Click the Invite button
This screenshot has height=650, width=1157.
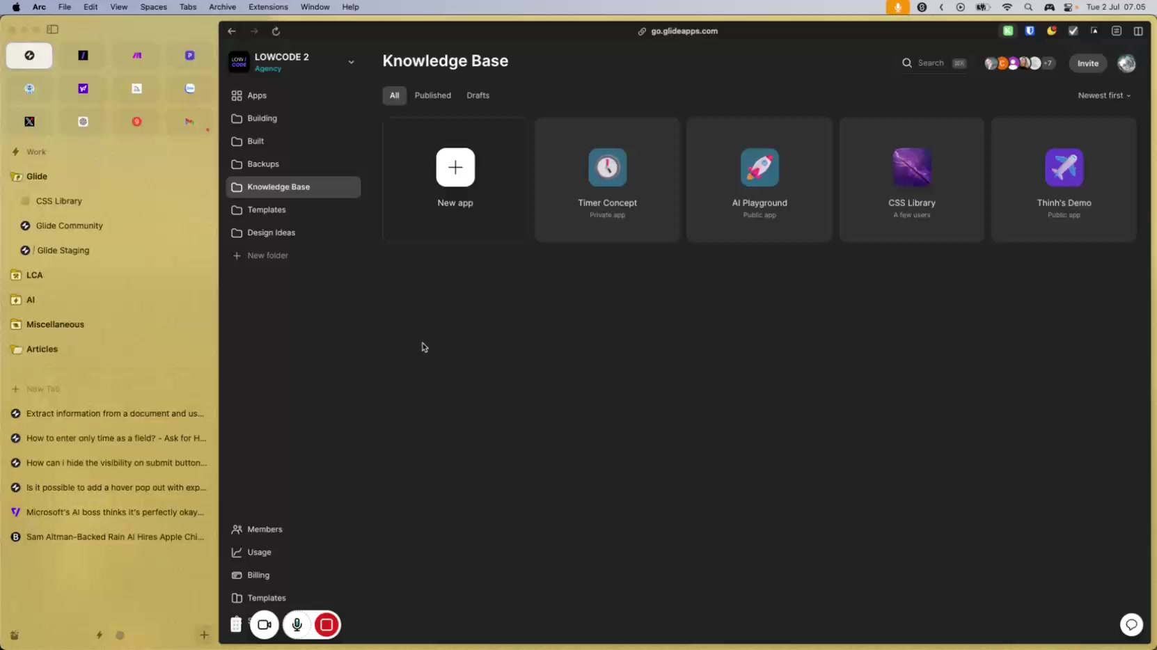(1087, 63)
